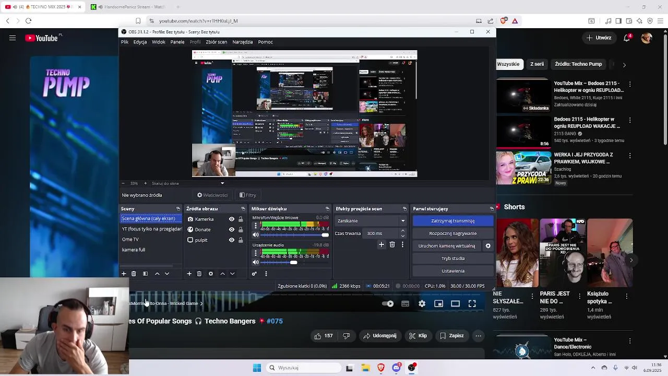Dislike the Techno Bangers video

tap(346, 336)
